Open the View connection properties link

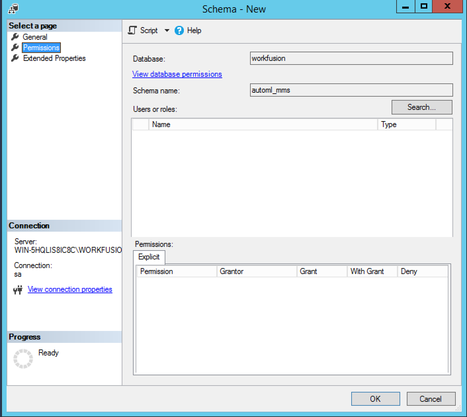70,289
